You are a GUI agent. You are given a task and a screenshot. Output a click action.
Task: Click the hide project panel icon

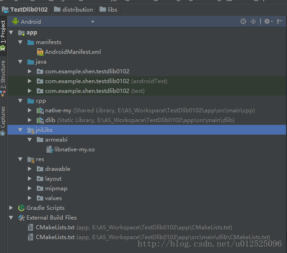click(280, 21)
